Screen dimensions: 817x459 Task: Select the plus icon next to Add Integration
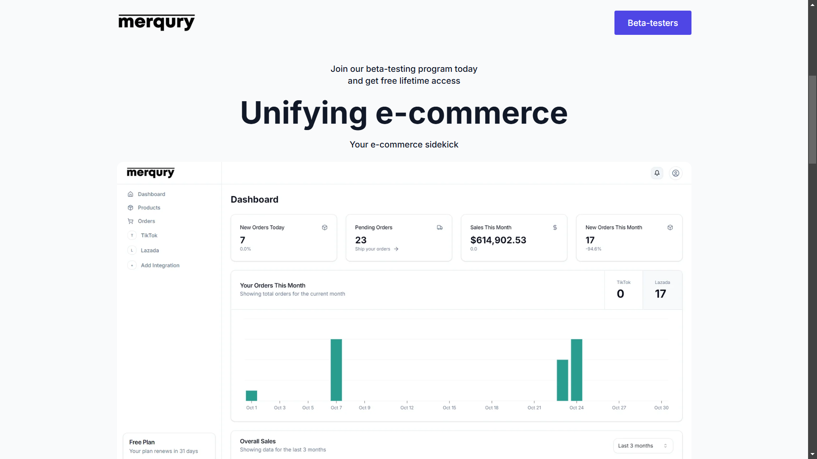tap(131, 265)
